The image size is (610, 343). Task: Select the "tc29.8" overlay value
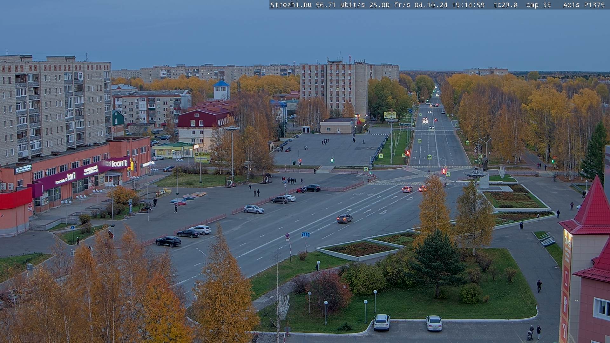pyautogui.click(x=505, y=5)
